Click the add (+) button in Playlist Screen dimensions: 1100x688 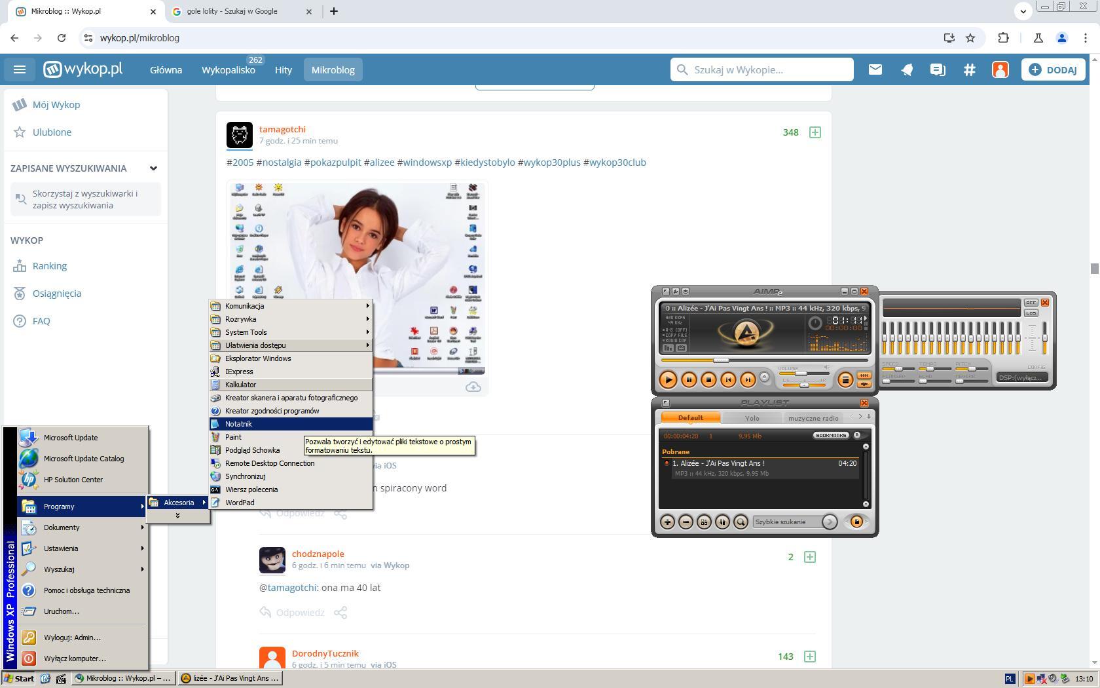[667, 522]
